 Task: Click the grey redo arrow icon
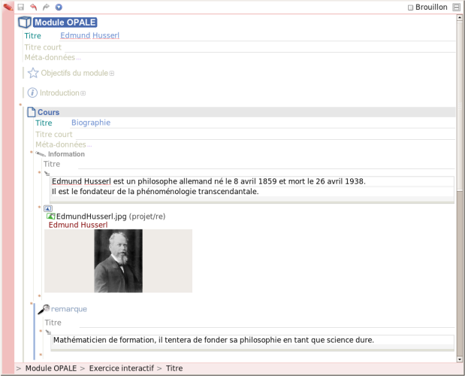(x=46, y=7)
